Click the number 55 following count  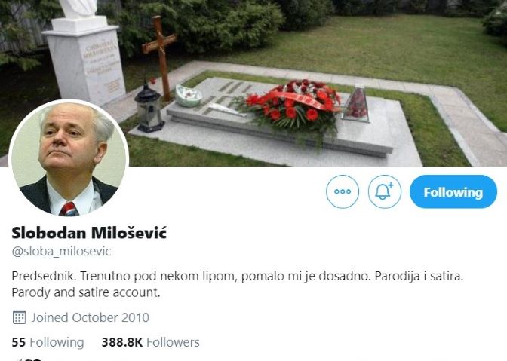[18, 342]
